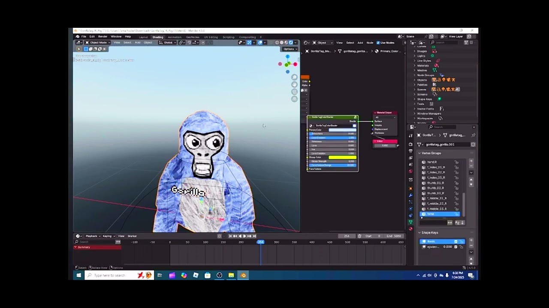Viewport: 549px width, 308px height.
Task: Open the Window menu
Action: point(116,37)
